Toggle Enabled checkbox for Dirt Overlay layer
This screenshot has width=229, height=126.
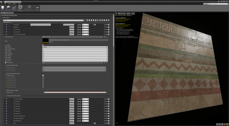[x=108, y=24]
